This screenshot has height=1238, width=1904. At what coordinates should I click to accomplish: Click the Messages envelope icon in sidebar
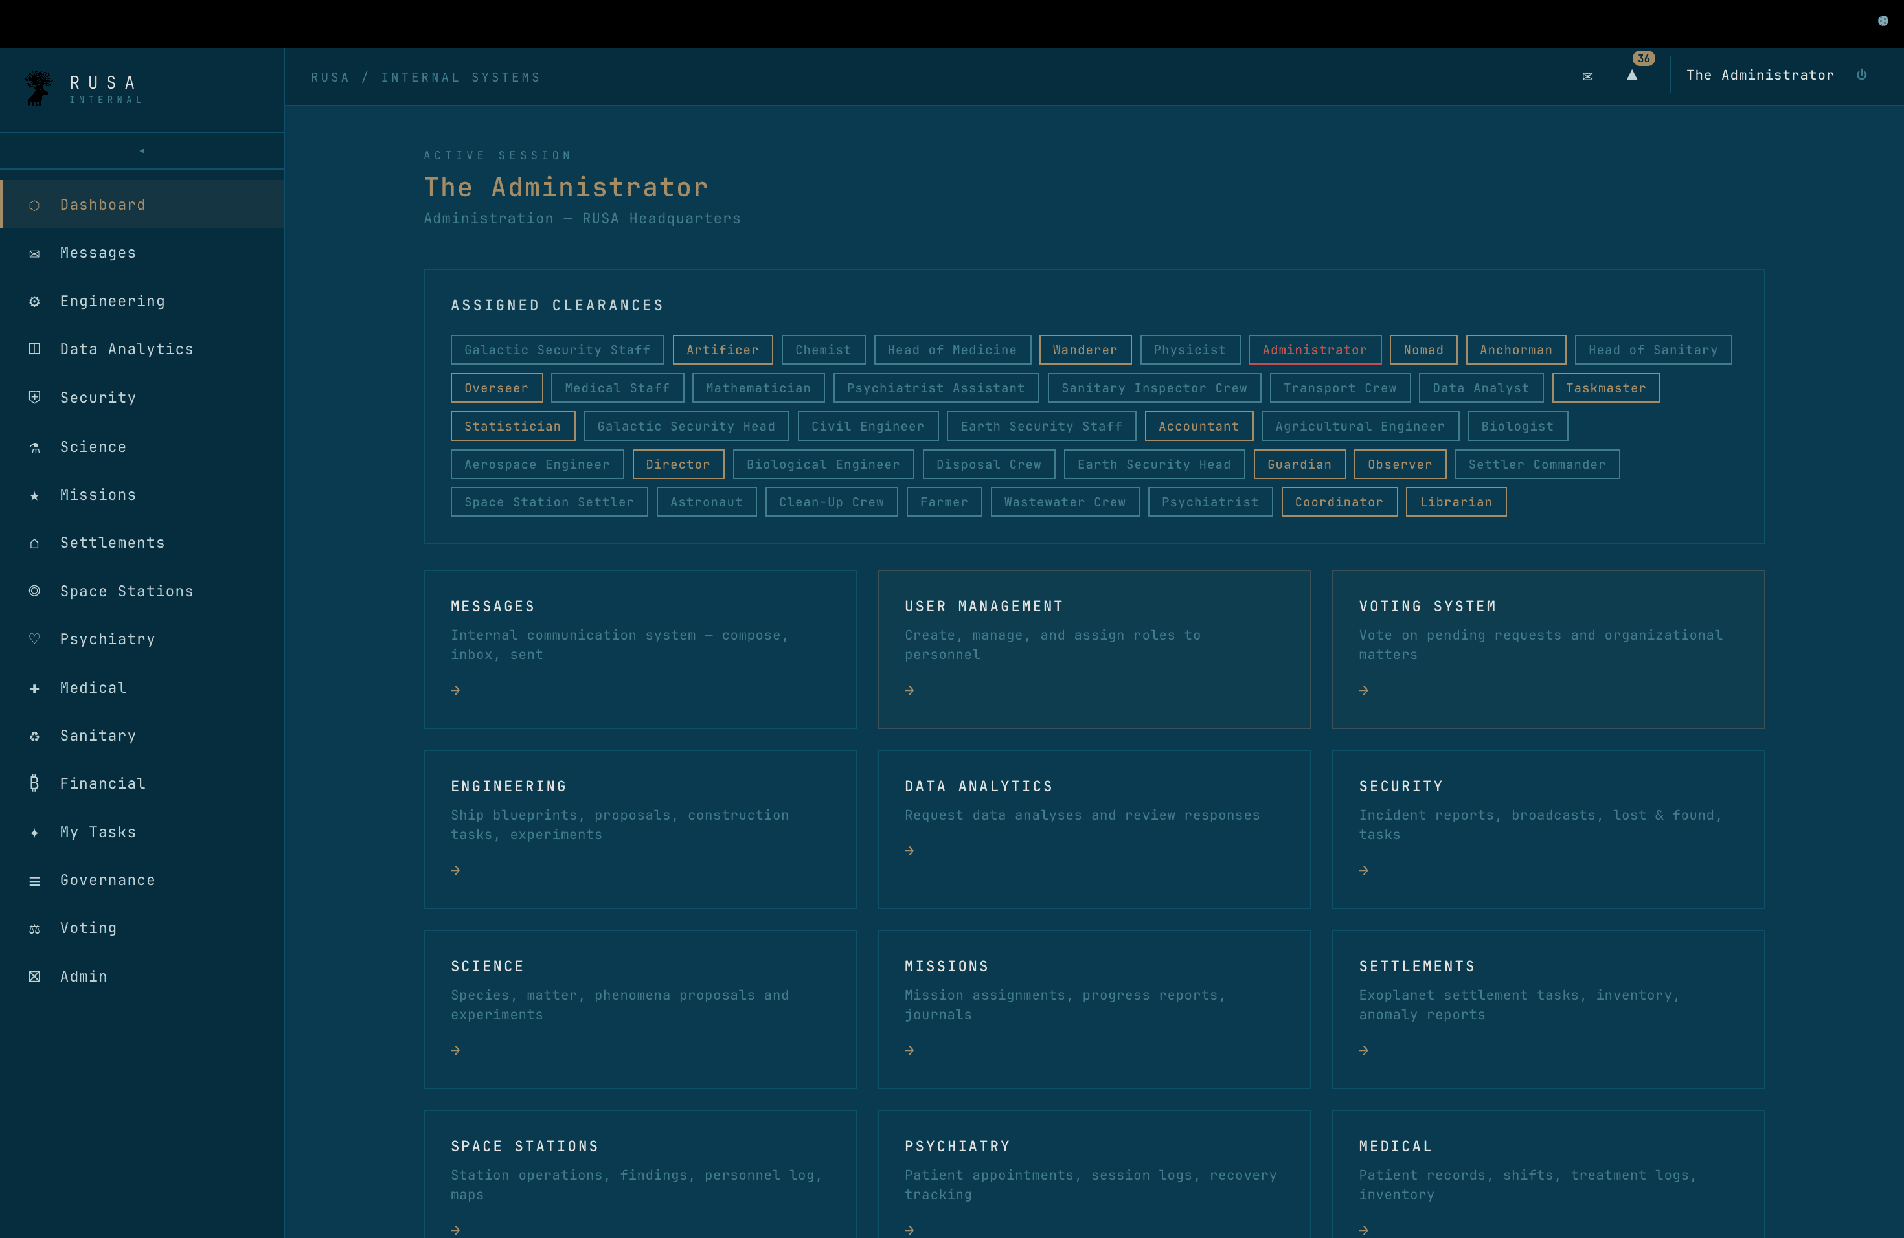click(x=34, y=254)
